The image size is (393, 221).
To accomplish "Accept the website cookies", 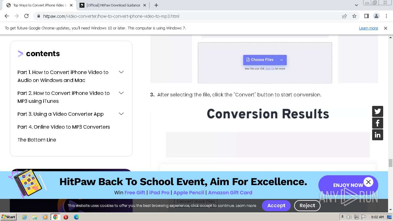I will [276, 206].
